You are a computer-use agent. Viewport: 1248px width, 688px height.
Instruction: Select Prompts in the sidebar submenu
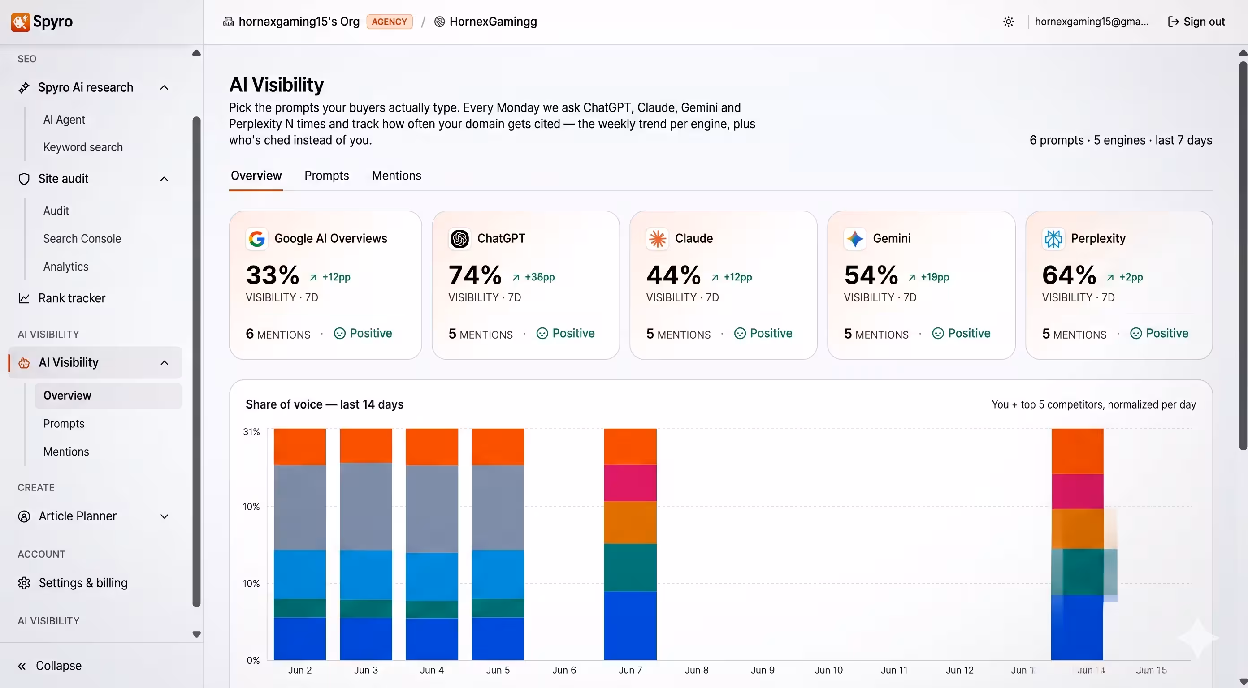64,424
